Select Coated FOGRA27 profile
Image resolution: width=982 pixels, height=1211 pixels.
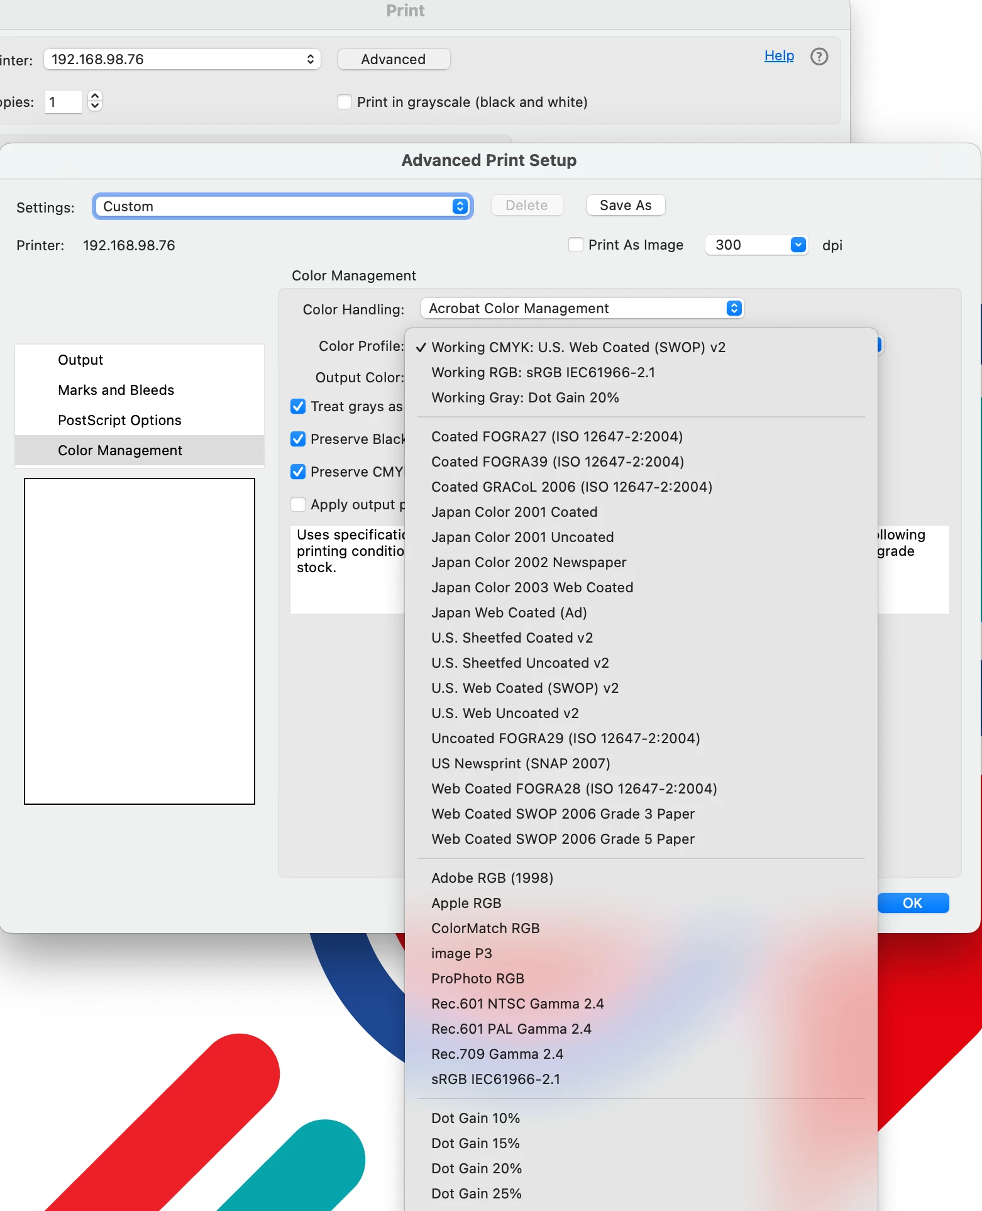point(641,436)
